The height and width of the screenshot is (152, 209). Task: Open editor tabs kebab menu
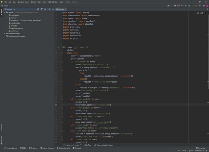[x=207, y=9]
